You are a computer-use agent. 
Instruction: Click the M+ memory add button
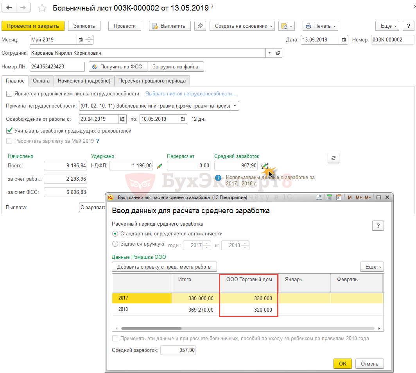(359, 197)
